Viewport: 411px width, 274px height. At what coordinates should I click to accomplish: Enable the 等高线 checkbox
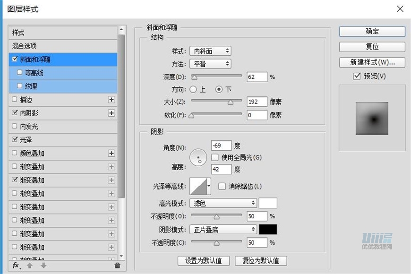tap(19, 72)
